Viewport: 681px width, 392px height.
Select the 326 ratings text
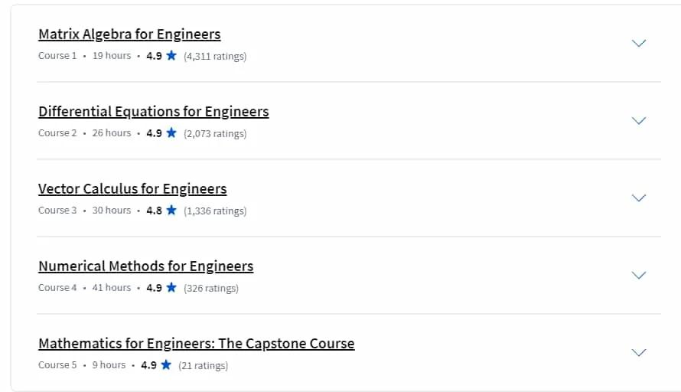pyautogui.click(x=211, y=288)
